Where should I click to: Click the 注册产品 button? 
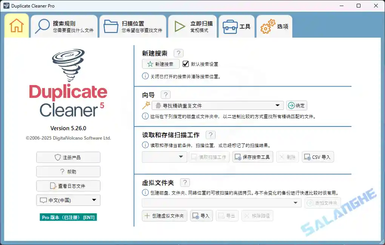coord(68,157)
